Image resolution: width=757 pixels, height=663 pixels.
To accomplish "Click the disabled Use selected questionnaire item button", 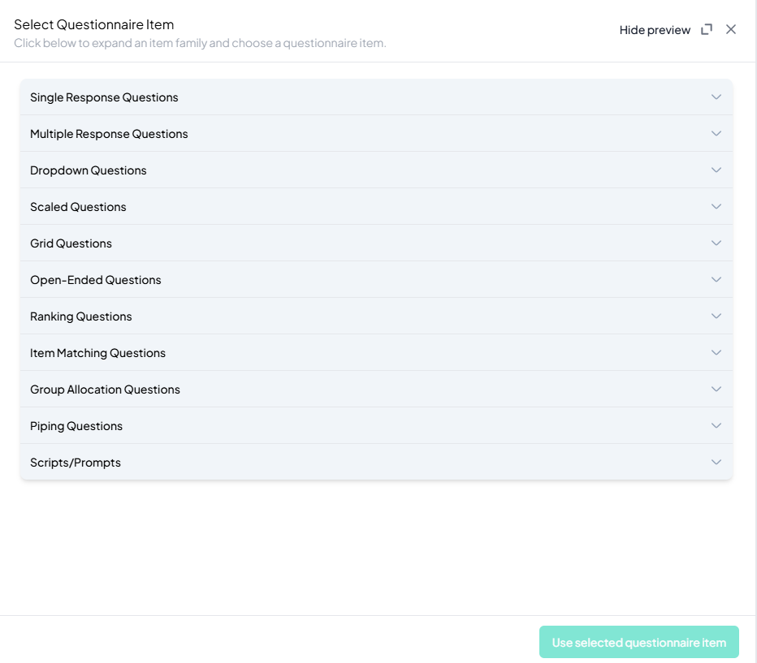I will (638, 642).
